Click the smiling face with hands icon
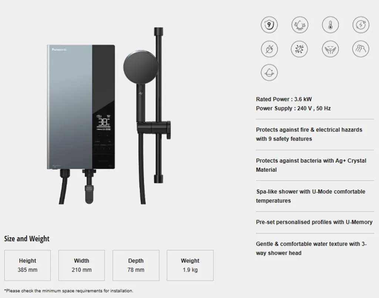Viewport: 379px width, 298px height. (330, 49)
